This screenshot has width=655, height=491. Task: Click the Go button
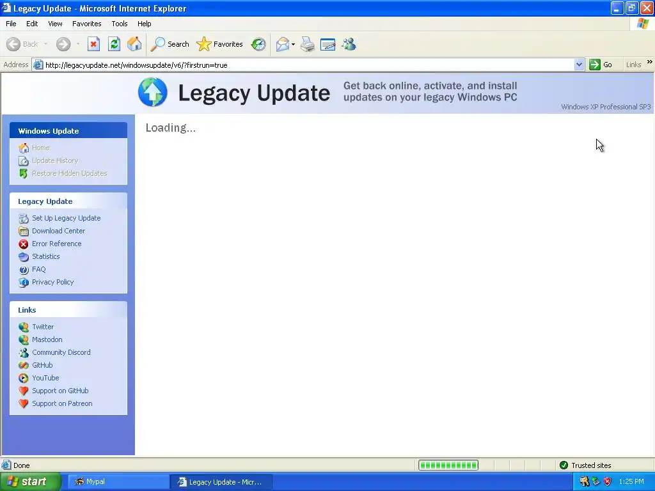601,65
